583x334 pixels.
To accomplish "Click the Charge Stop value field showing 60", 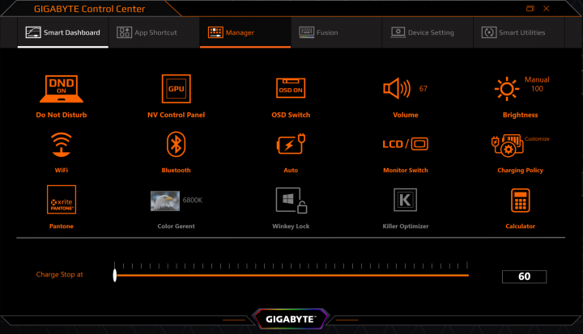I will 524,277.
